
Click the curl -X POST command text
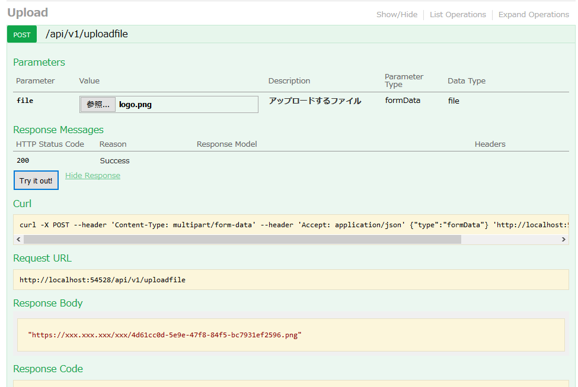pos(294,225)
